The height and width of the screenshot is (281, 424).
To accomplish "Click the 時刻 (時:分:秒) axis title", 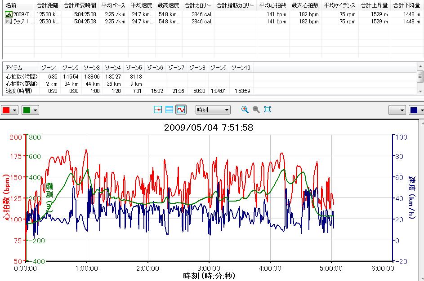I will [209, 276].
